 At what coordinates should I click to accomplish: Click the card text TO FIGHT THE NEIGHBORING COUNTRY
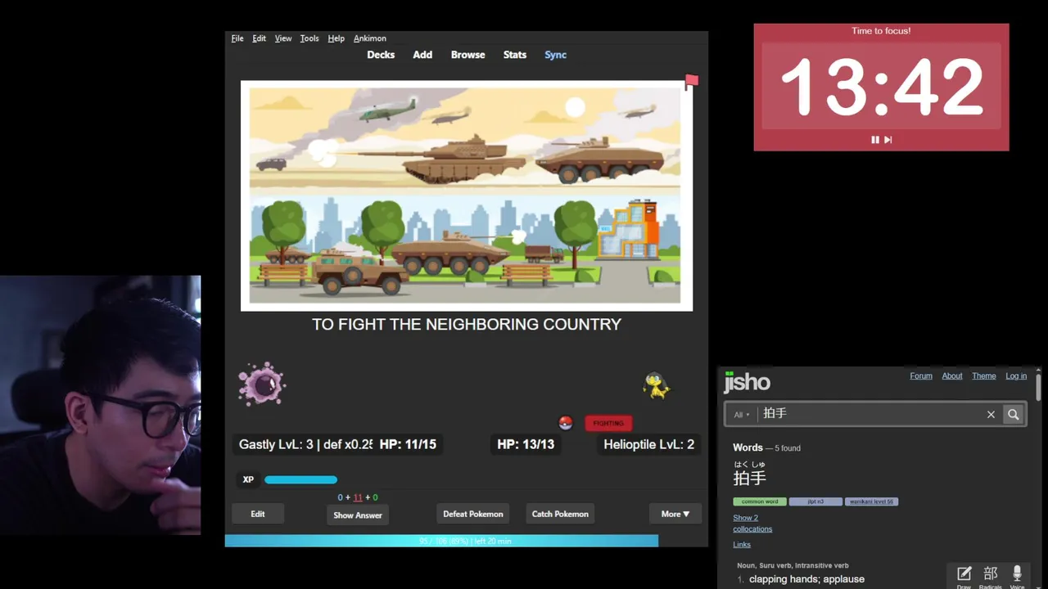[467, 325]
